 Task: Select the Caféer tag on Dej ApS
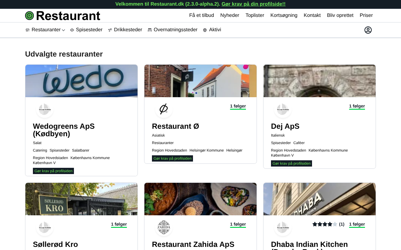299,143
